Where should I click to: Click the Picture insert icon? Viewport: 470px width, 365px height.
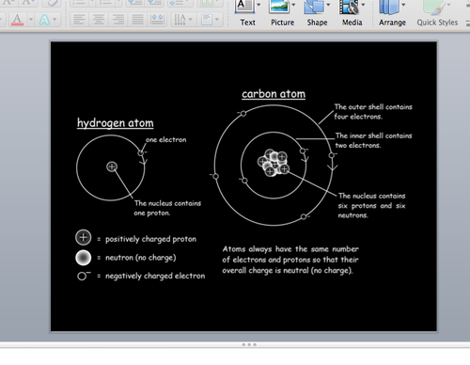278,7
